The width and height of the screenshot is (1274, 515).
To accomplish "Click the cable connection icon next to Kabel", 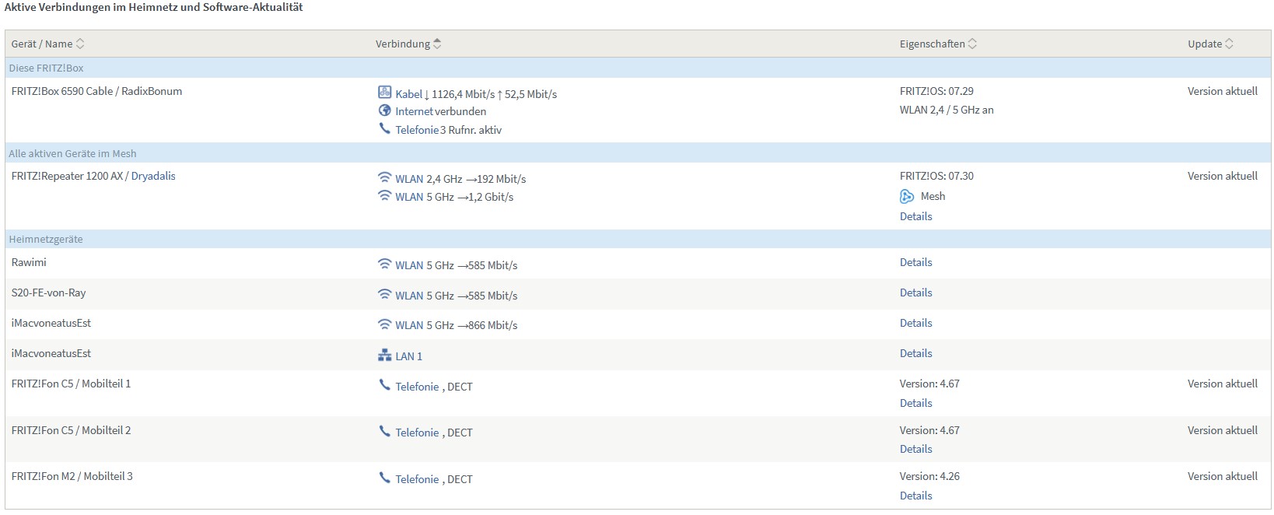I will point(384,92).
